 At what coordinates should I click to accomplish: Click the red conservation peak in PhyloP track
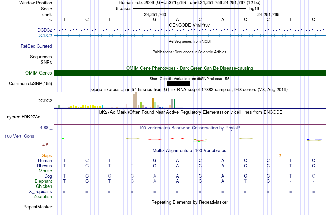(x=177, y=138)
